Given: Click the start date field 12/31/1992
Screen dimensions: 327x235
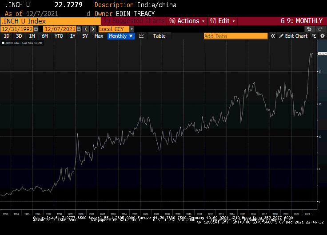Looking at the screenshot, I should coord(17,29).
